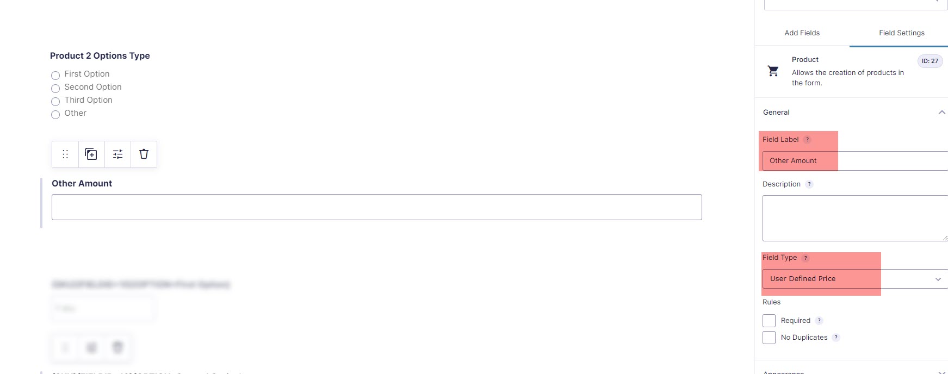Image resolution: width=948 pixels, height=374 pixels.
Task: Click the ID: 27 badge
Action: coord(930,61)
